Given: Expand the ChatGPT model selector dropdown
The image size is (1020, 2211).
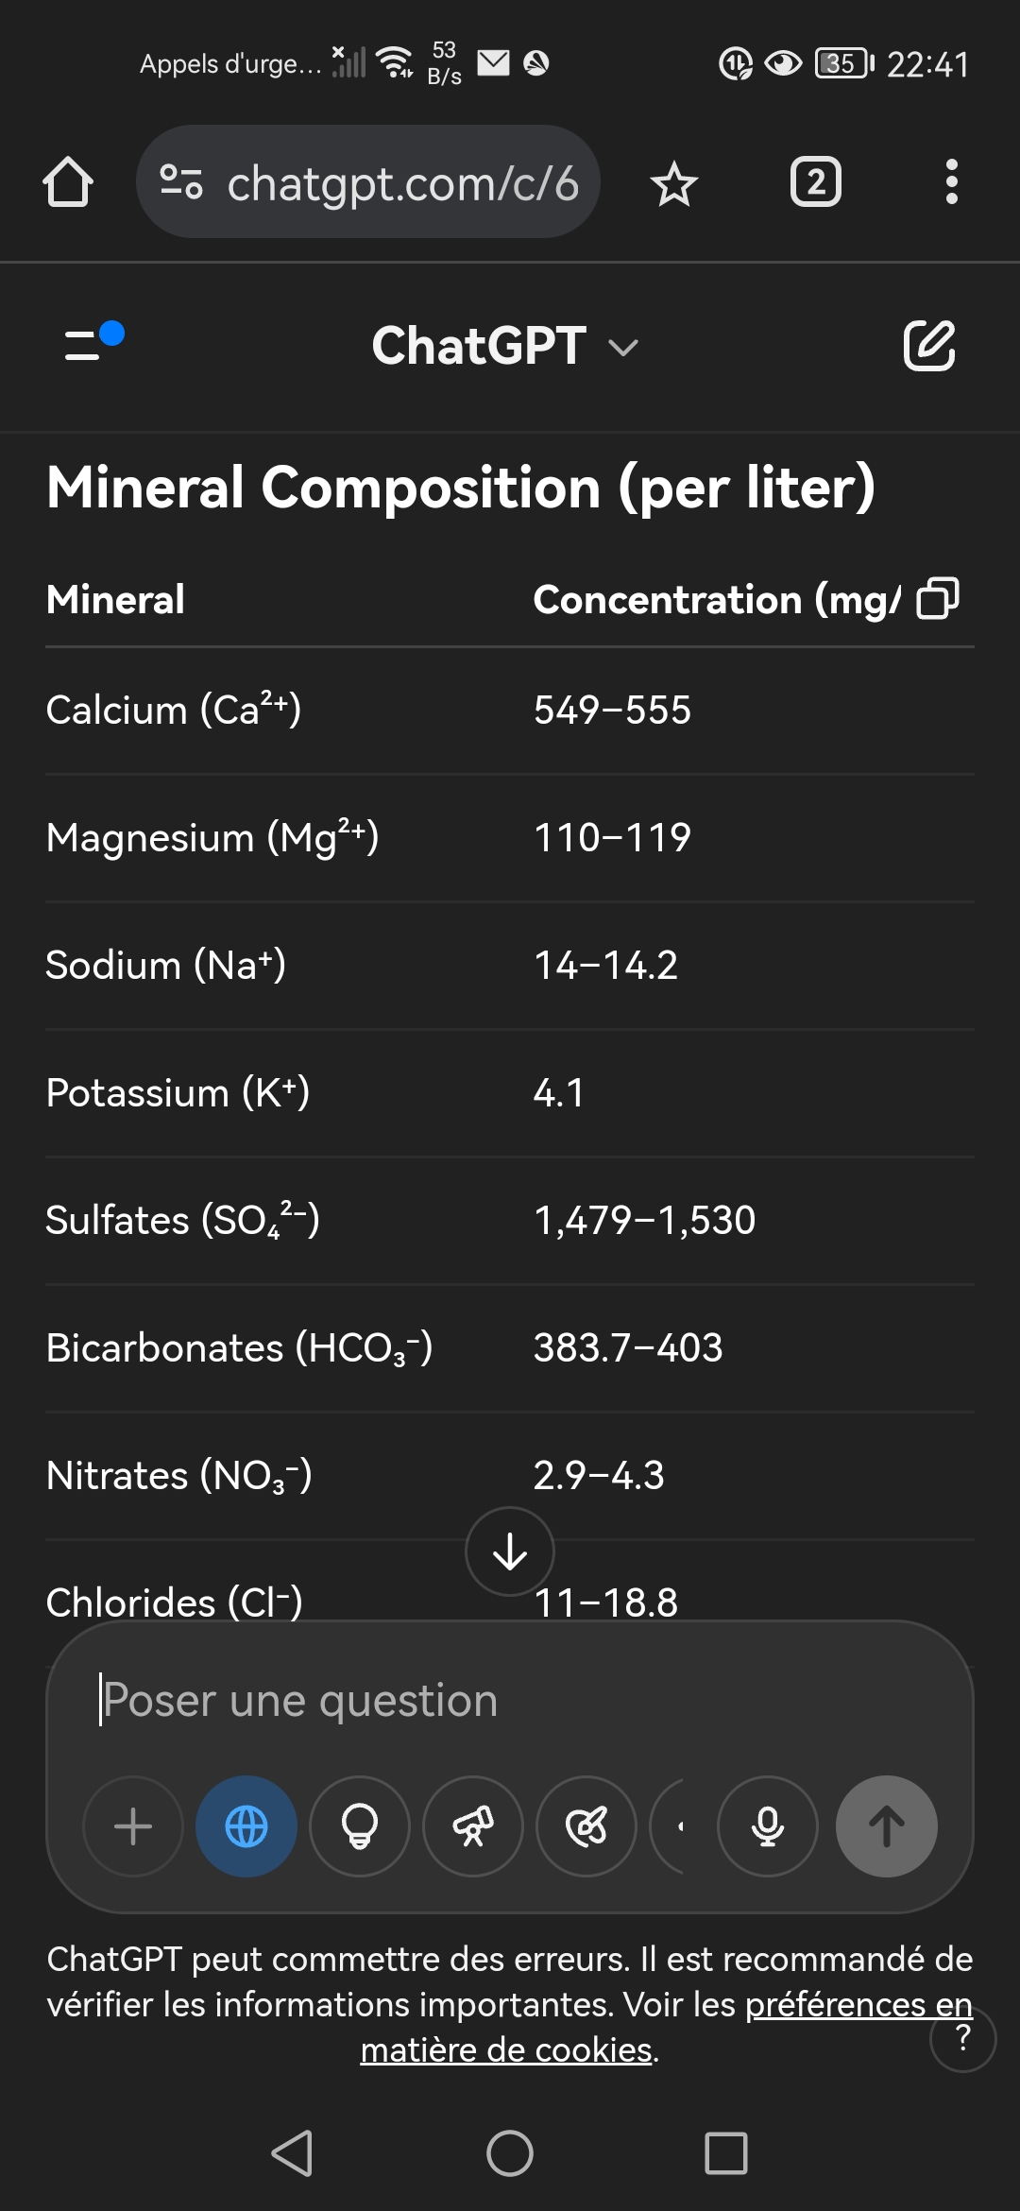Looking at the screenshot, I should point(504,346).
